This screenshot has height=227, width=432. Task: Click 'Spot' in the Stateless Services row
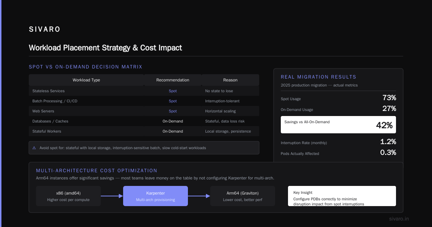[x=173, y=91]
